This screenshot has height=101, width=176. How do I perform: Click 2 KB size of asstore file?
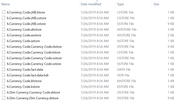[x=171, y=35]
